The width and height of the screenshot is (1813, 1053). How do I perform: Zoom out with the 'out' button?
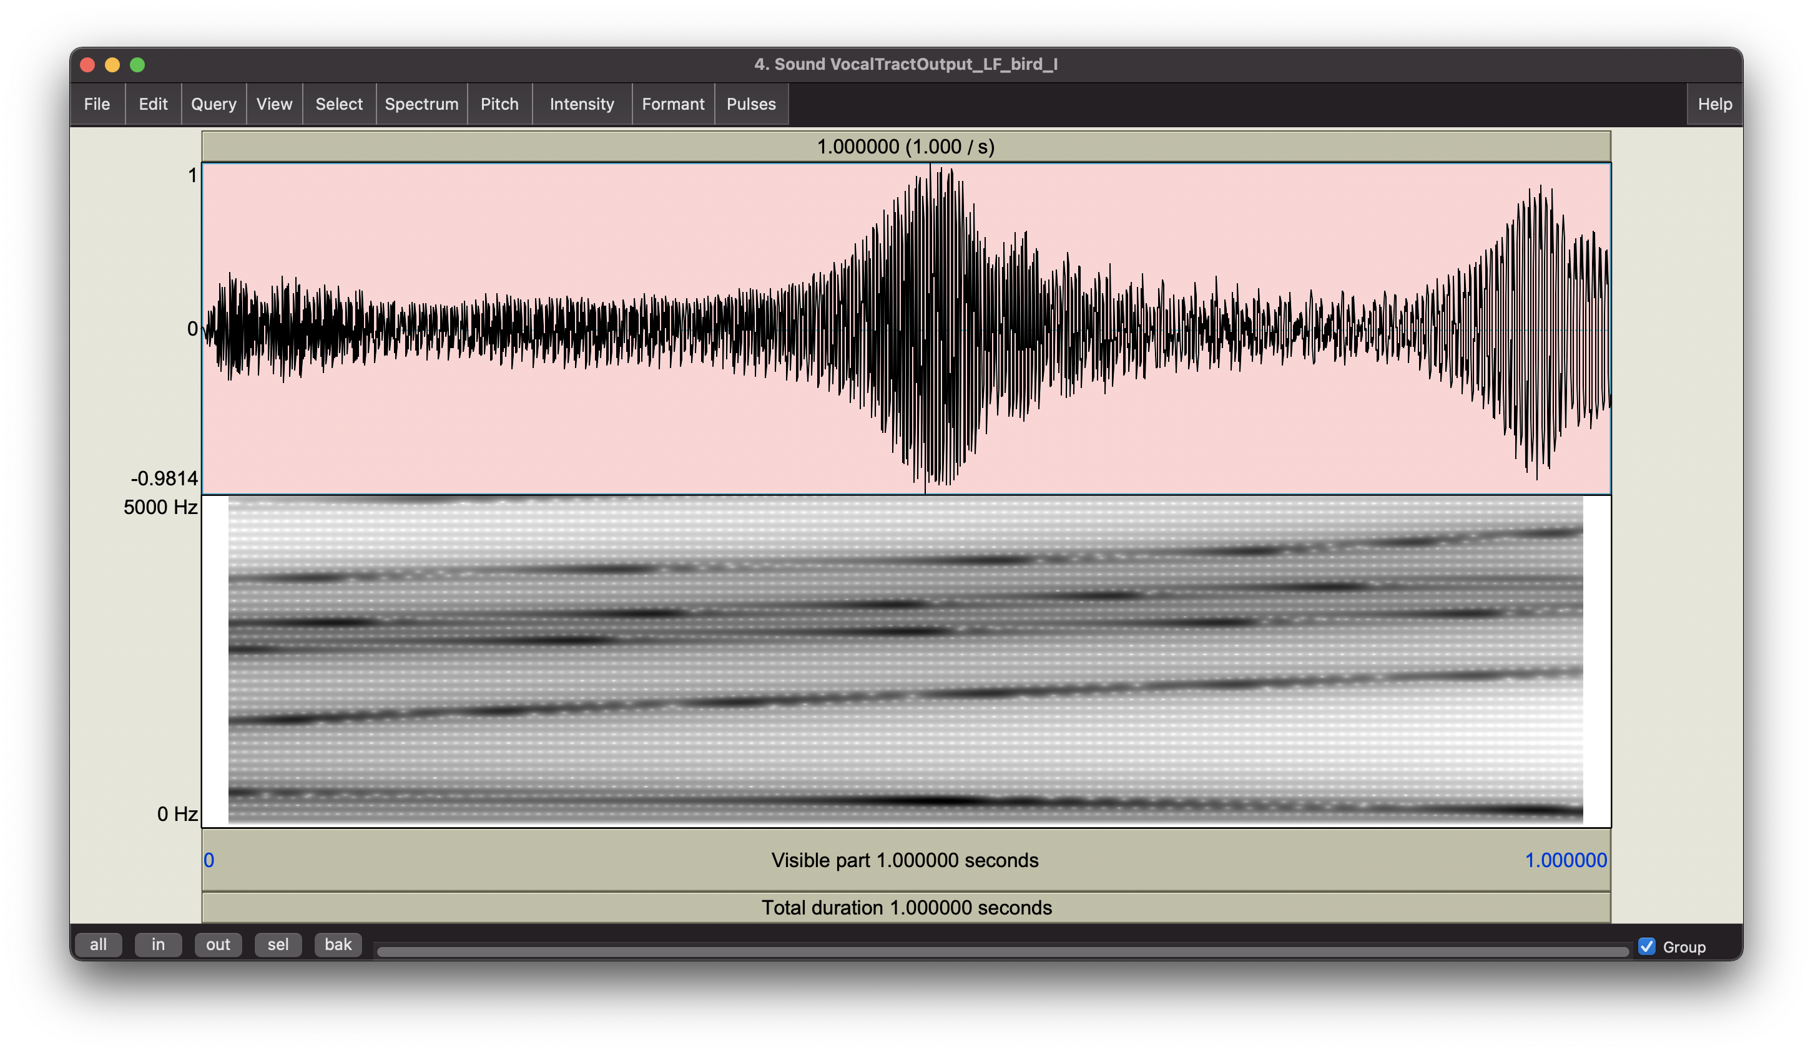click(x=218, y=944)
